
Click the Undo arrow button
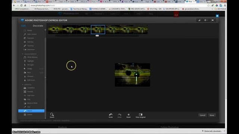point(111,116)
